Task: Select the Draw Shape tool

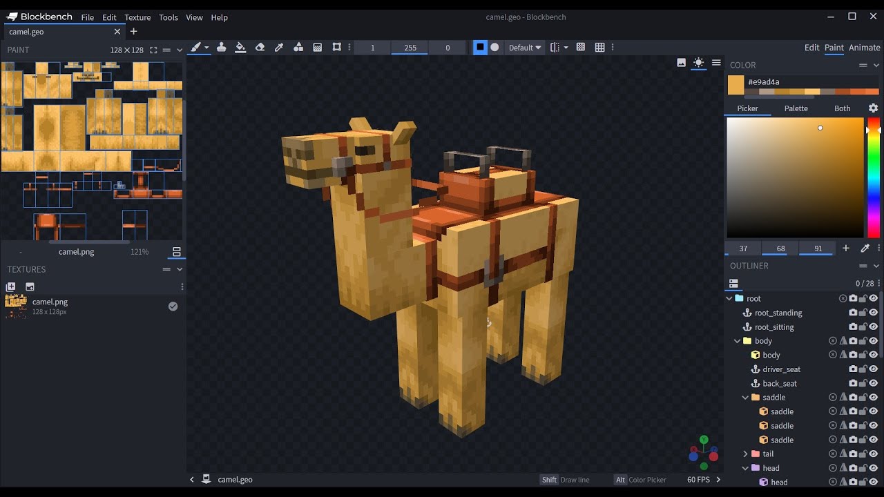Action: [x=298, y=48]
